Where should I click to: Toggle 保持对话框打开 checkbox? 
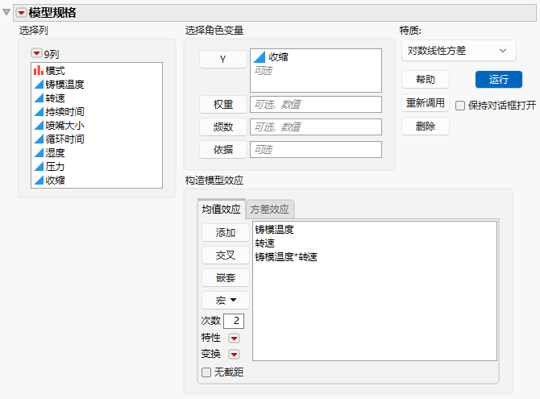(460, 106)
